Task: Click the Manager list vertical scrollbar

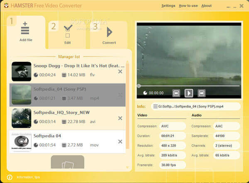Action: click(x=127, y=105)
